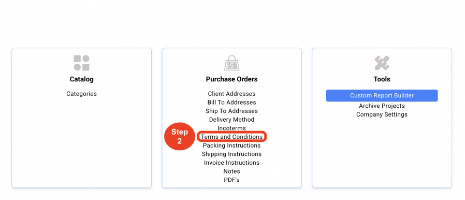Click the red Step 2 badge
The width and height of the screenshot is (465, 200).
coord(179,136)
